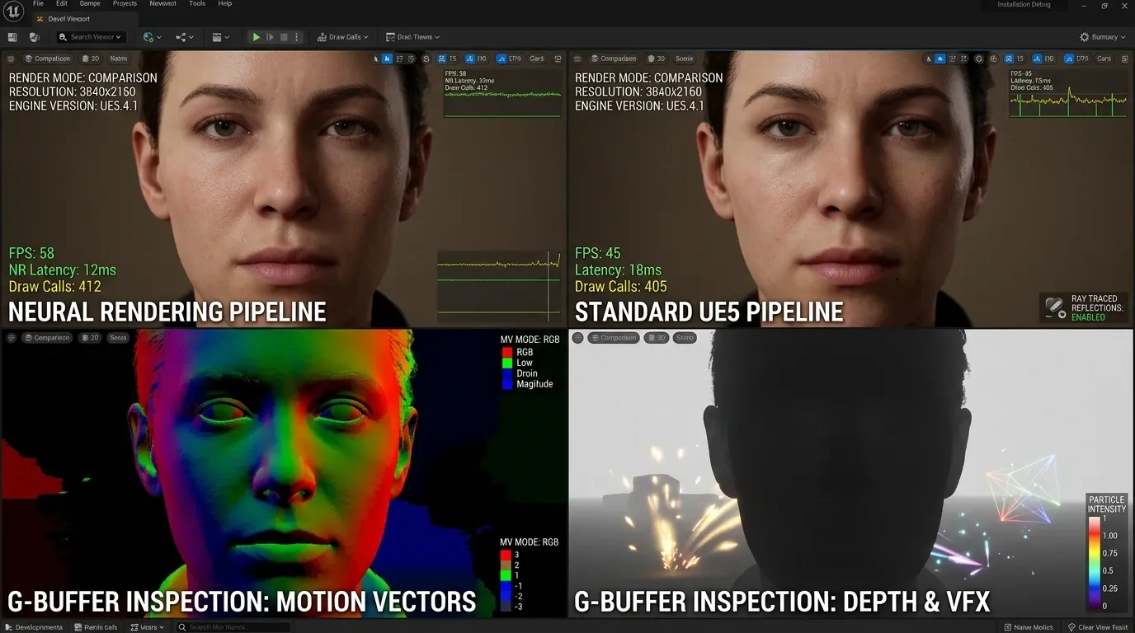The image size is (1135, 633).
Task: Click the save icon at toolbar left
Action: [12, 37]
